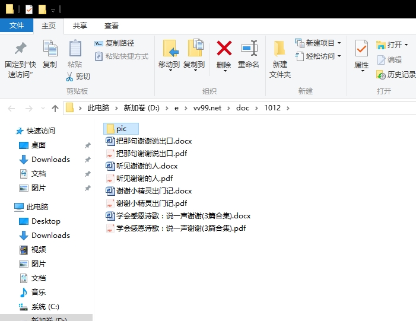
Task: Expand the Properties dropdown arrow
Action: [x=363, y=71]
